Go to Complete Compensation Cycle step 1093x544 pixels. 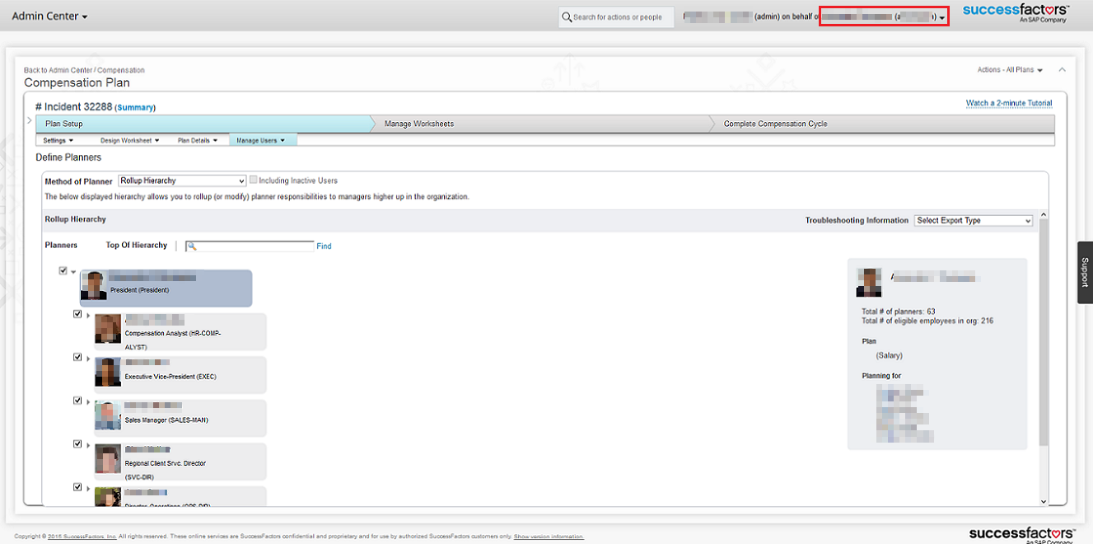(x=883, y=124)
